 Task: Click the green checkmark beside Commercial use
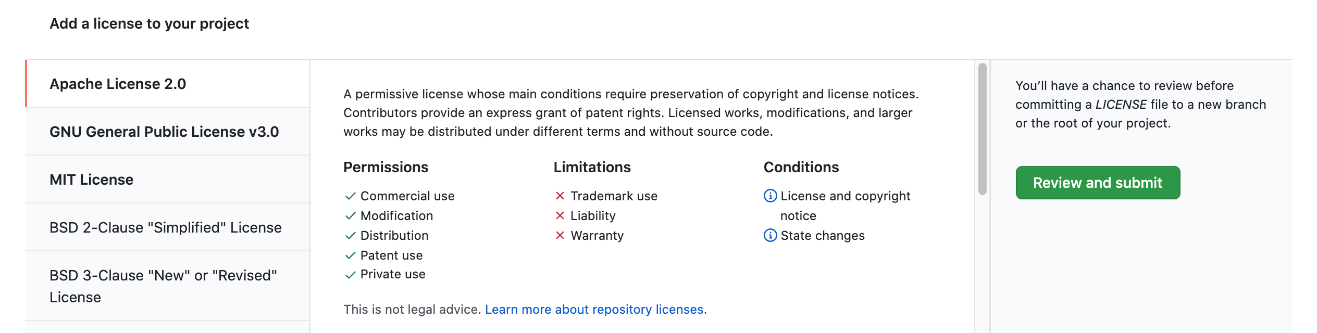click(350, 196)
